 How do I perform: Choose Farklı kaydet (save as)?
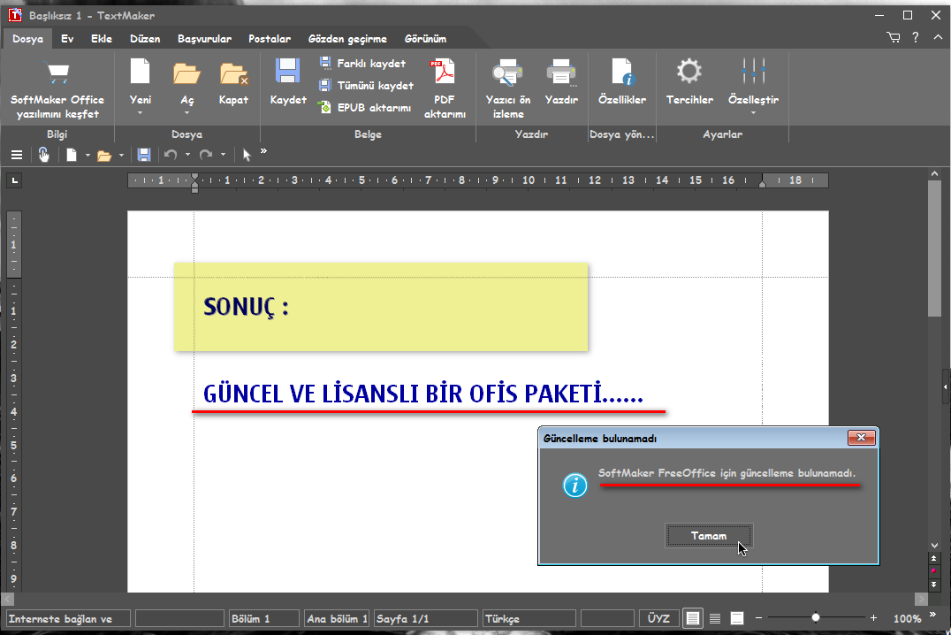pyautogui.click(x=362, y=63)
